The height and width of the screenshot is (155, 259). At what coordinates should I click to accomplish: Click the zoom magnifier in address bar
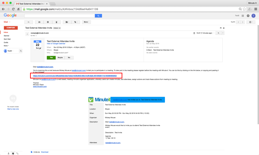[x=240, y=9]
